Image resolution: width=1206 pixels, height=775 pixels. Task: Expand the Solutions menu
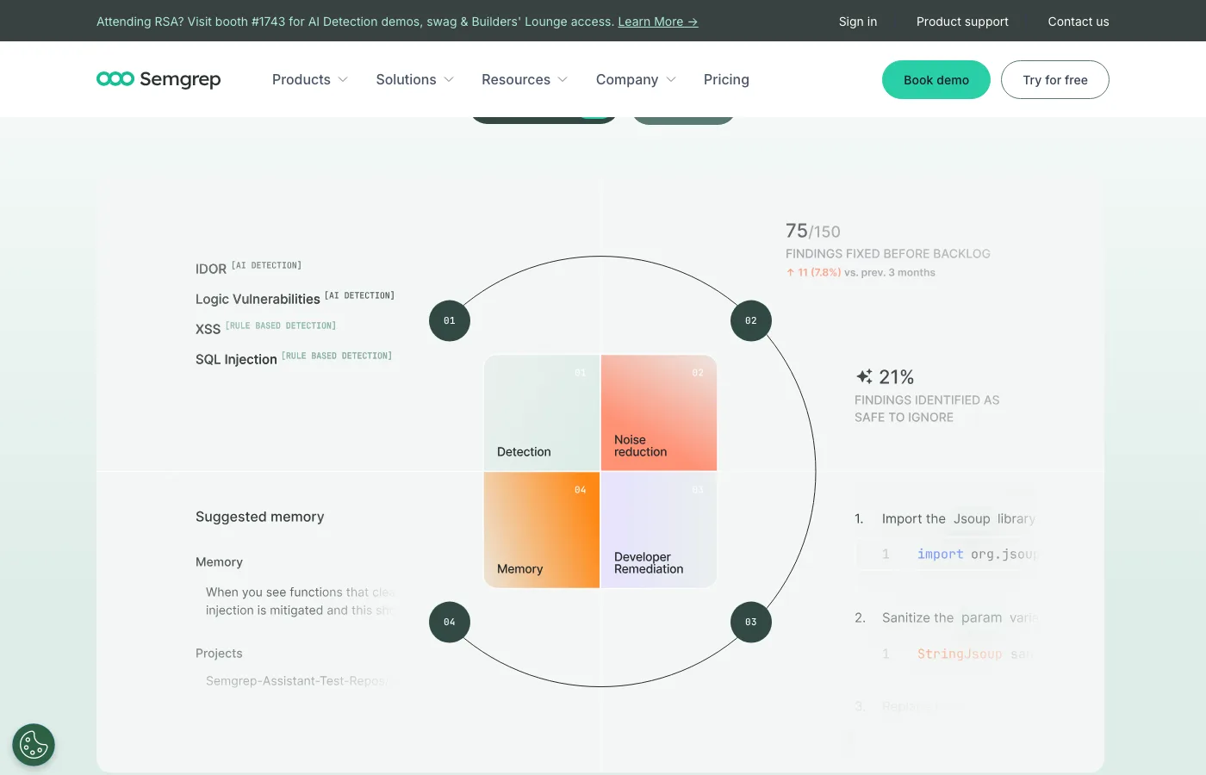pos(406,79)
